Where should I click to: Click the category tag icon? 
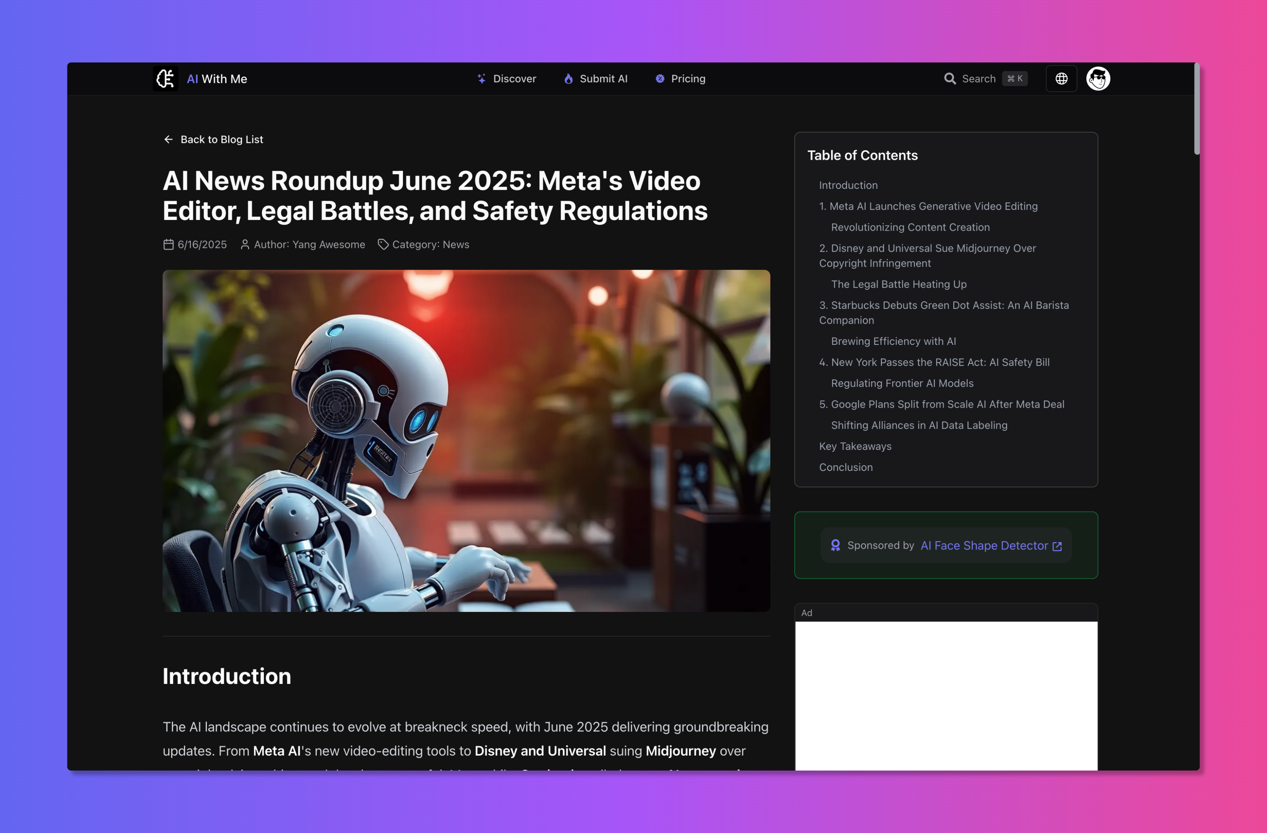tap(383, 244)
